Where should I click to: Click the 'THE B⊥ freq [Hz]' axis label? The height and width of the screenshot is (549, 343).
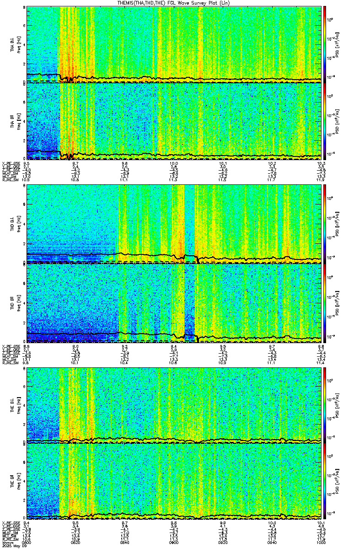15,405
